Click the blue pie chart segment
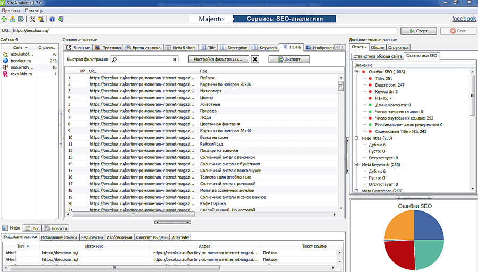 428,224
